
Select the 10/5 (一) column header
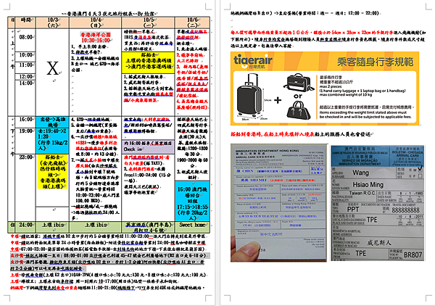[148, 22]
